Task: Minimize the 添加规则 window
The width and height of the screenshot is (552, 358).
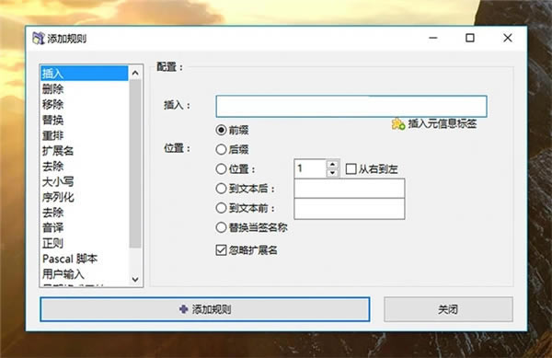Action: [433, 38]
